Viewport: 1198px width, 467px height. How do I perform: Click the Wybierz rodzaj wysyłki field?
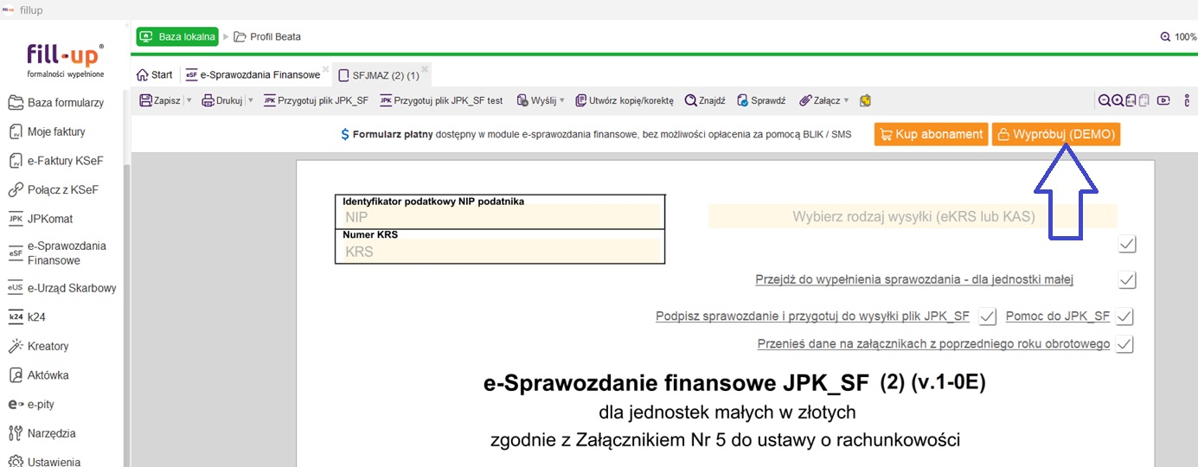(x=913, y=217)
